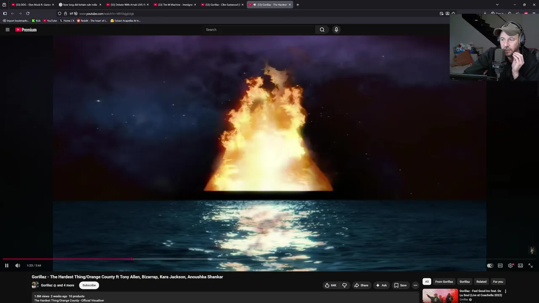Go back to the previous page

pos(13,13)
